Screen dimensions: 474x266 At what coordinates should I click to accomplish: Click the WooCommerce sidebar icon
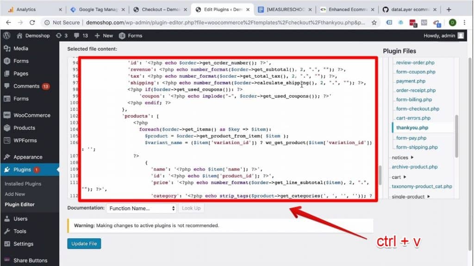(x=6, y=115)
